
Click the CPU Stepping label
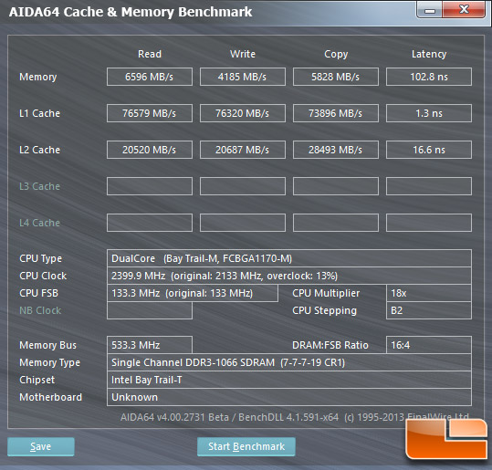tap(324, 310)
